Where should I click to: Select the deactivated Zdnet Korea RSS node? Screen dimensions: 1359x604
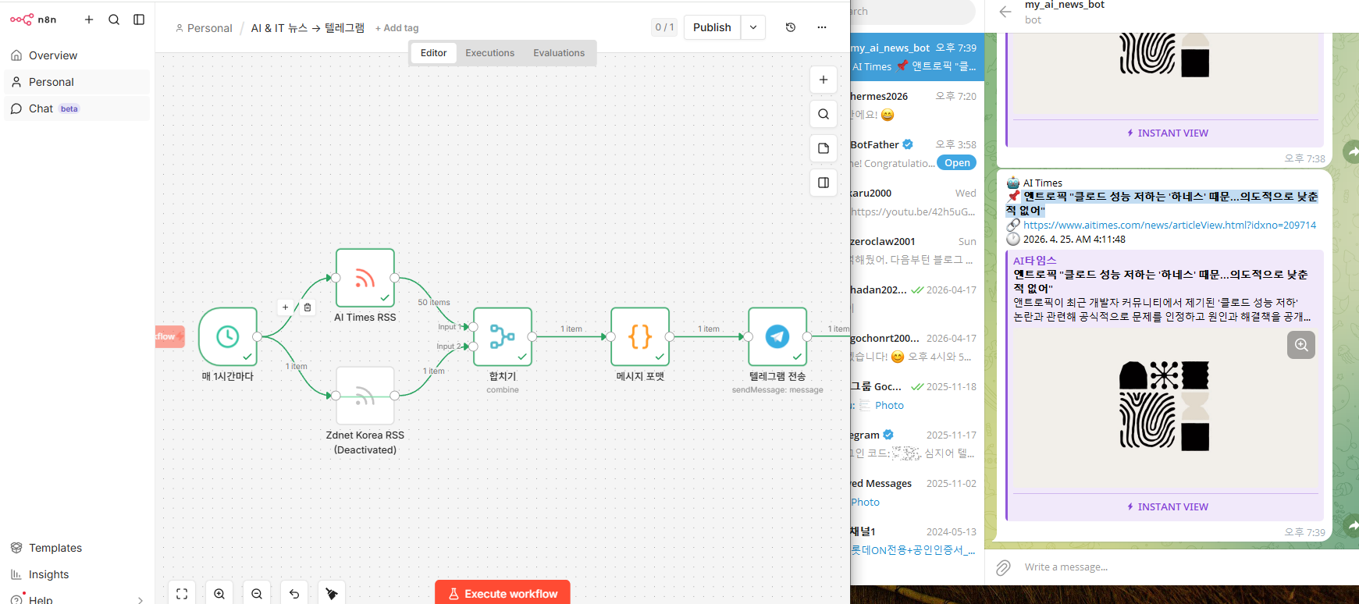coord(365,396)
